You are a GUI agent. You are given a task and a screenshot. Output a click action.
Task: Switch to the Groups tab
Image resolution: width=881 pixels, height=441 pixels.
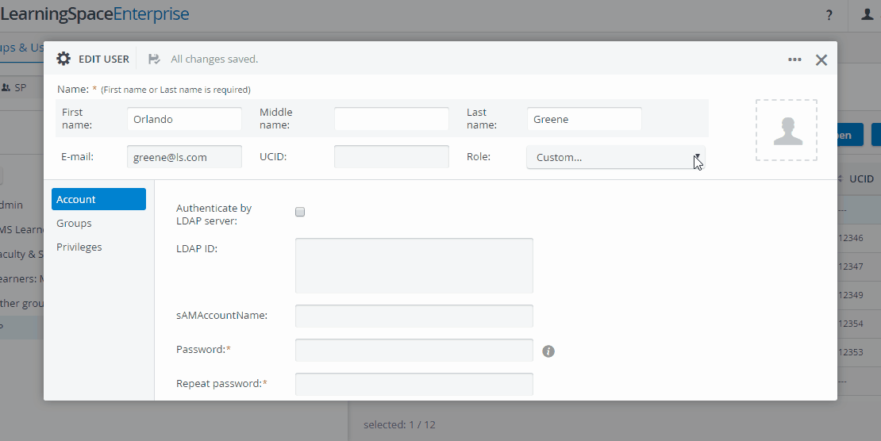(x=74, y=223)
